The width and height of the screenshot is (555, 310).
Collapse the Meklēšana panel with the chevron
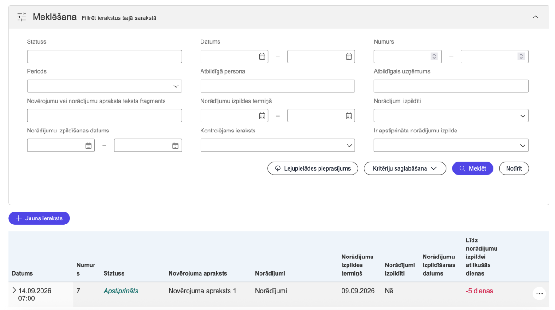point(535,17)
